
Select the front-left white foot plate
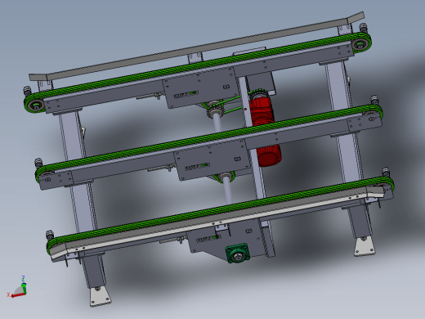[100, 296]
